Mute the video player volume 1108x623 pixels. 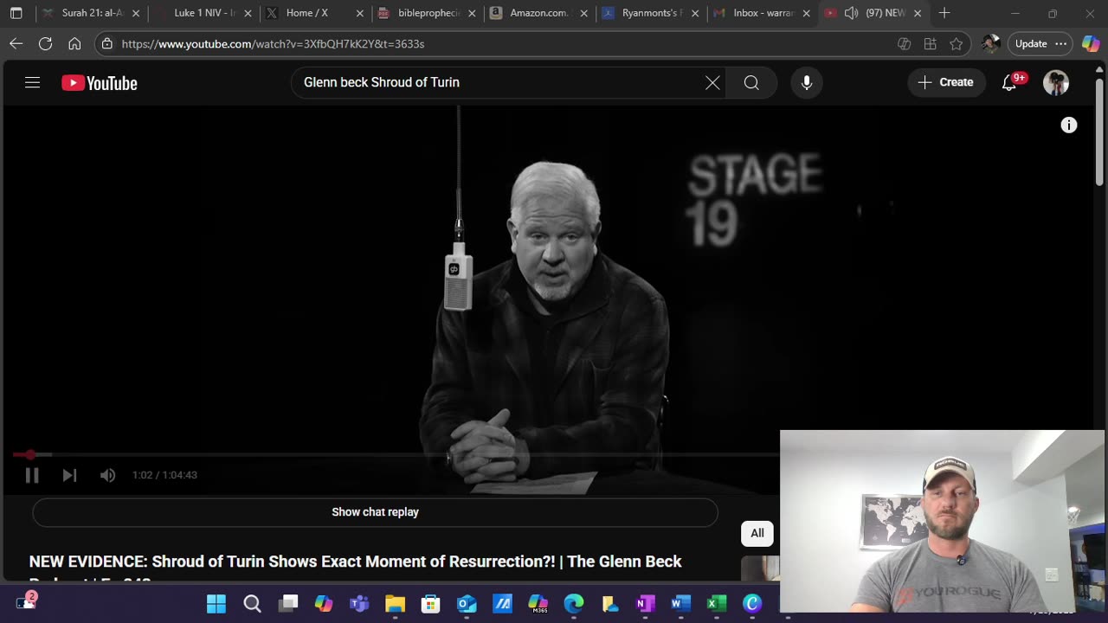107,475
